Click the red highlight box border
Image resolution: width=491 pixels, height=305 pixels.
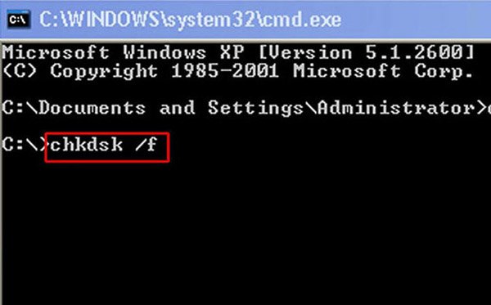(107, 133)
